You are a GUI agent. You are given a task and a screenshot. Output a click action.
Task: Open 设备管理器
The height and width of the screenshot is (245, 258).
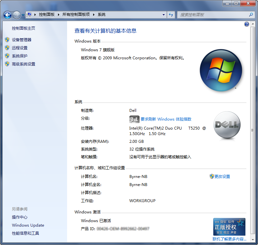pyautogui.click(x=22, y=40)
